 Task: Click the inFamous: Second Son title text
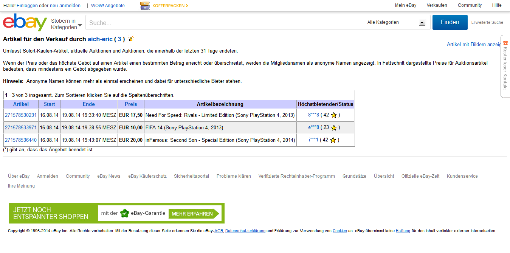tap(220, 140)
